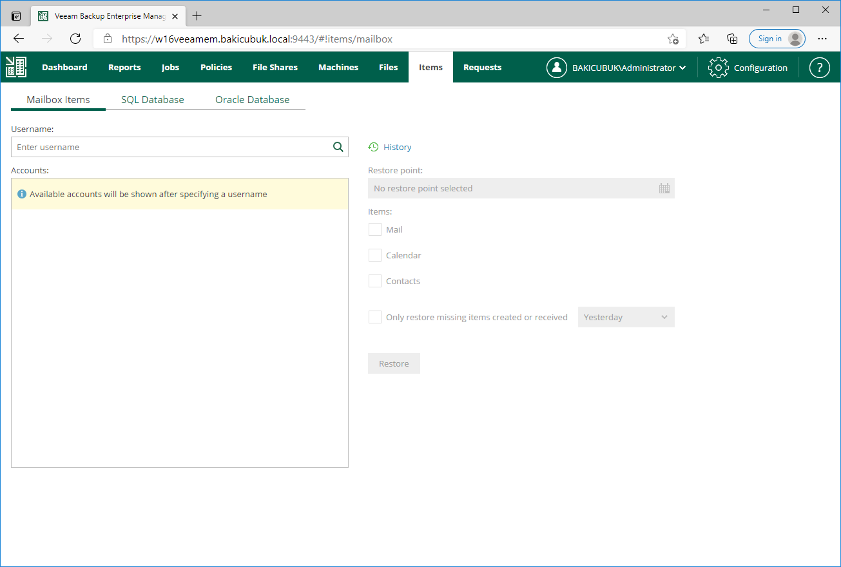The width and height of the screenshot is (841, 567).
Task: Switch to the SQL Database subtab
Action: pos(153,100)
